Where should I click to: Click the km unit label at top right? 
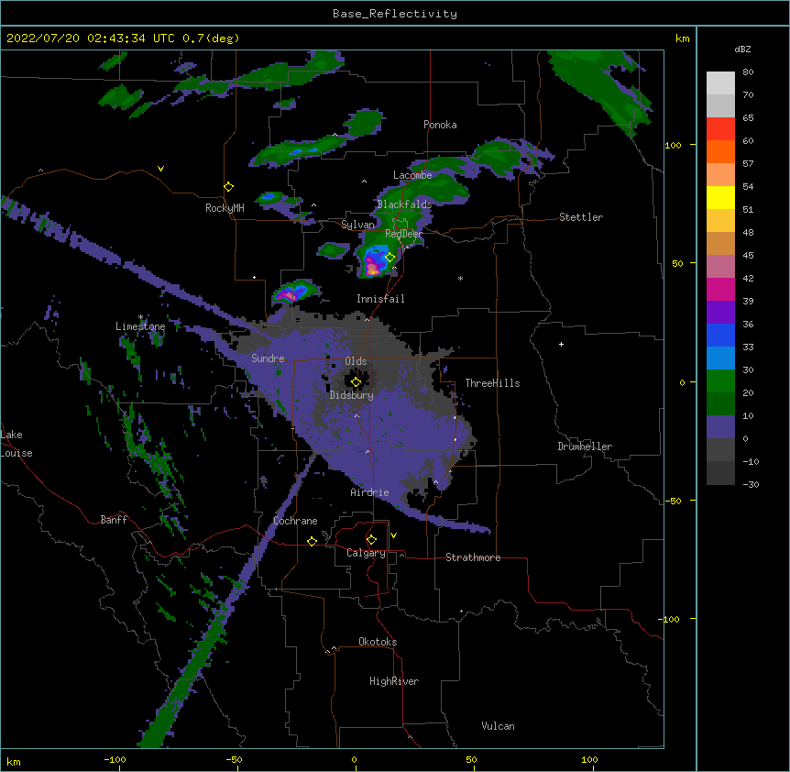tap(683, 39)
